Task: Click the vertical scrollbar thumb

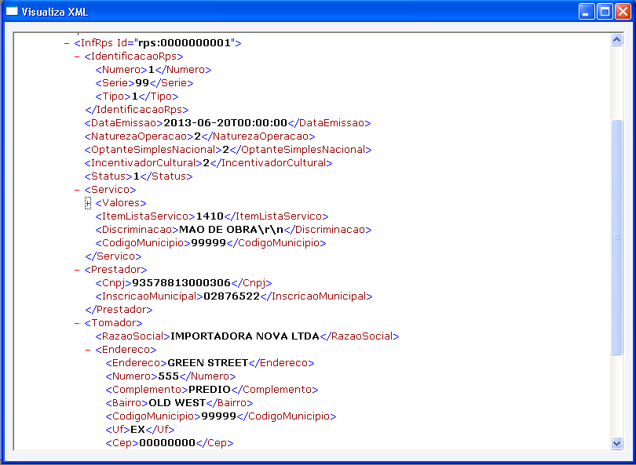Action: [x=616, y=238]
